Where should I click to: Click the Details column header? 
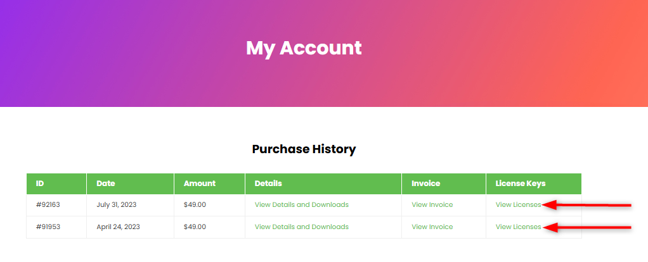tap(268, 184)
